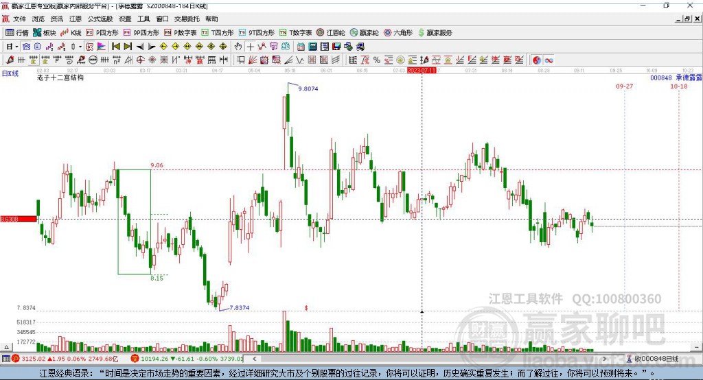
Task: Click the K线 toolbar button
Action: (71, 33)
